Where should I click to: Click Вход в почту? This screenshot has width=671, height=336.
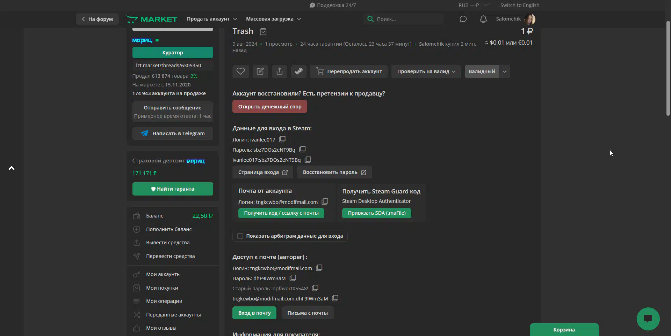[254, 313]
